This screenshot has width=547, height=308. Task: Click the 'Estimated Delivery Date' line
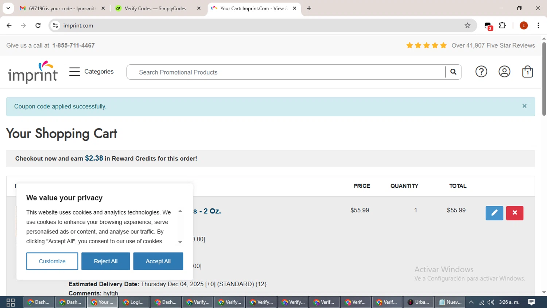(x=167, y=284)
